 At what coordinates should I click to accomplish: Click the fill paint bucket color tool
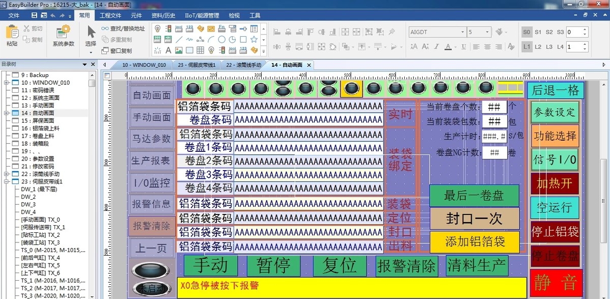pos(499,32)
